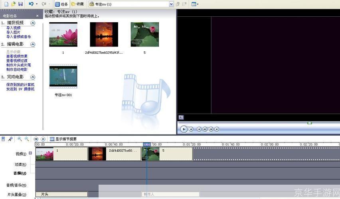The height and width of the screenshot is (199, 340).
Task: Zoom in the timeline with the magnifier plus icon
Action: tap(20, 139)
